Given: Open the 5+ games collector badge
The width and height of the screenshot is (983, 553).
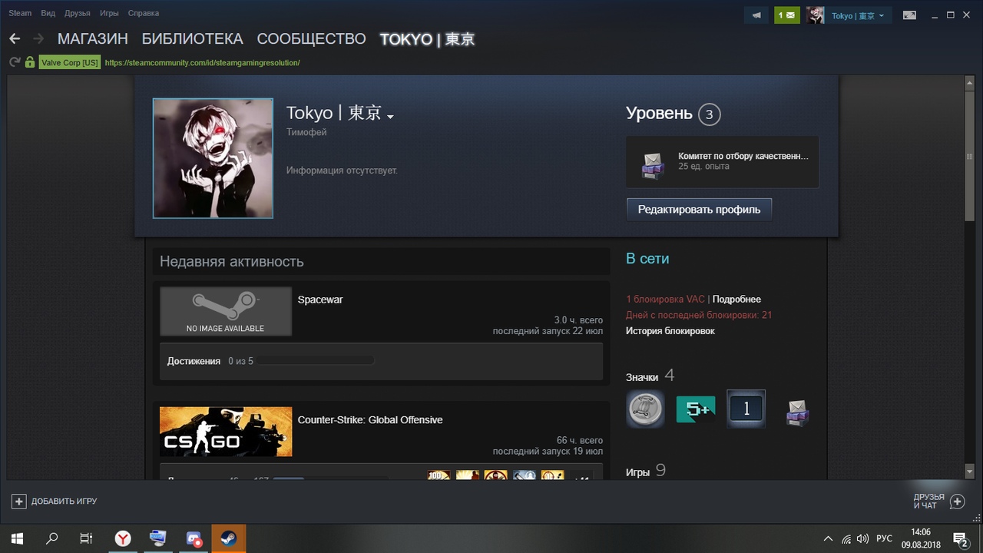Looking at the screenshot, I should click(x=696, y=409).
